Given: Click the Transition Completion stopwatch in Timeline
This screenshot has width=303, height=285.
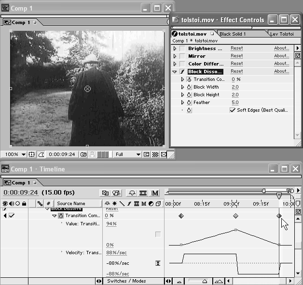Looking at the screenshot, I should pyautogui.click(x=61, y=216).
